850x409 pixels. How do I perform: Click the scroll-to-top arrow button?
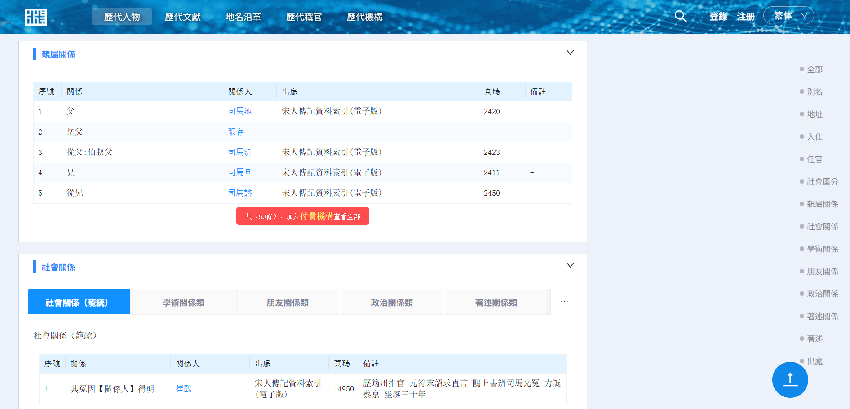790,380
